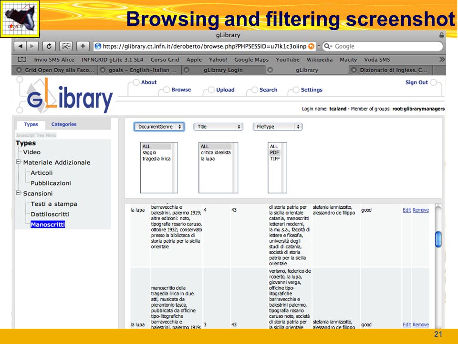Close the gLibrary Login tab
This screenshot has height=344, width=458.
coord(187,70)
